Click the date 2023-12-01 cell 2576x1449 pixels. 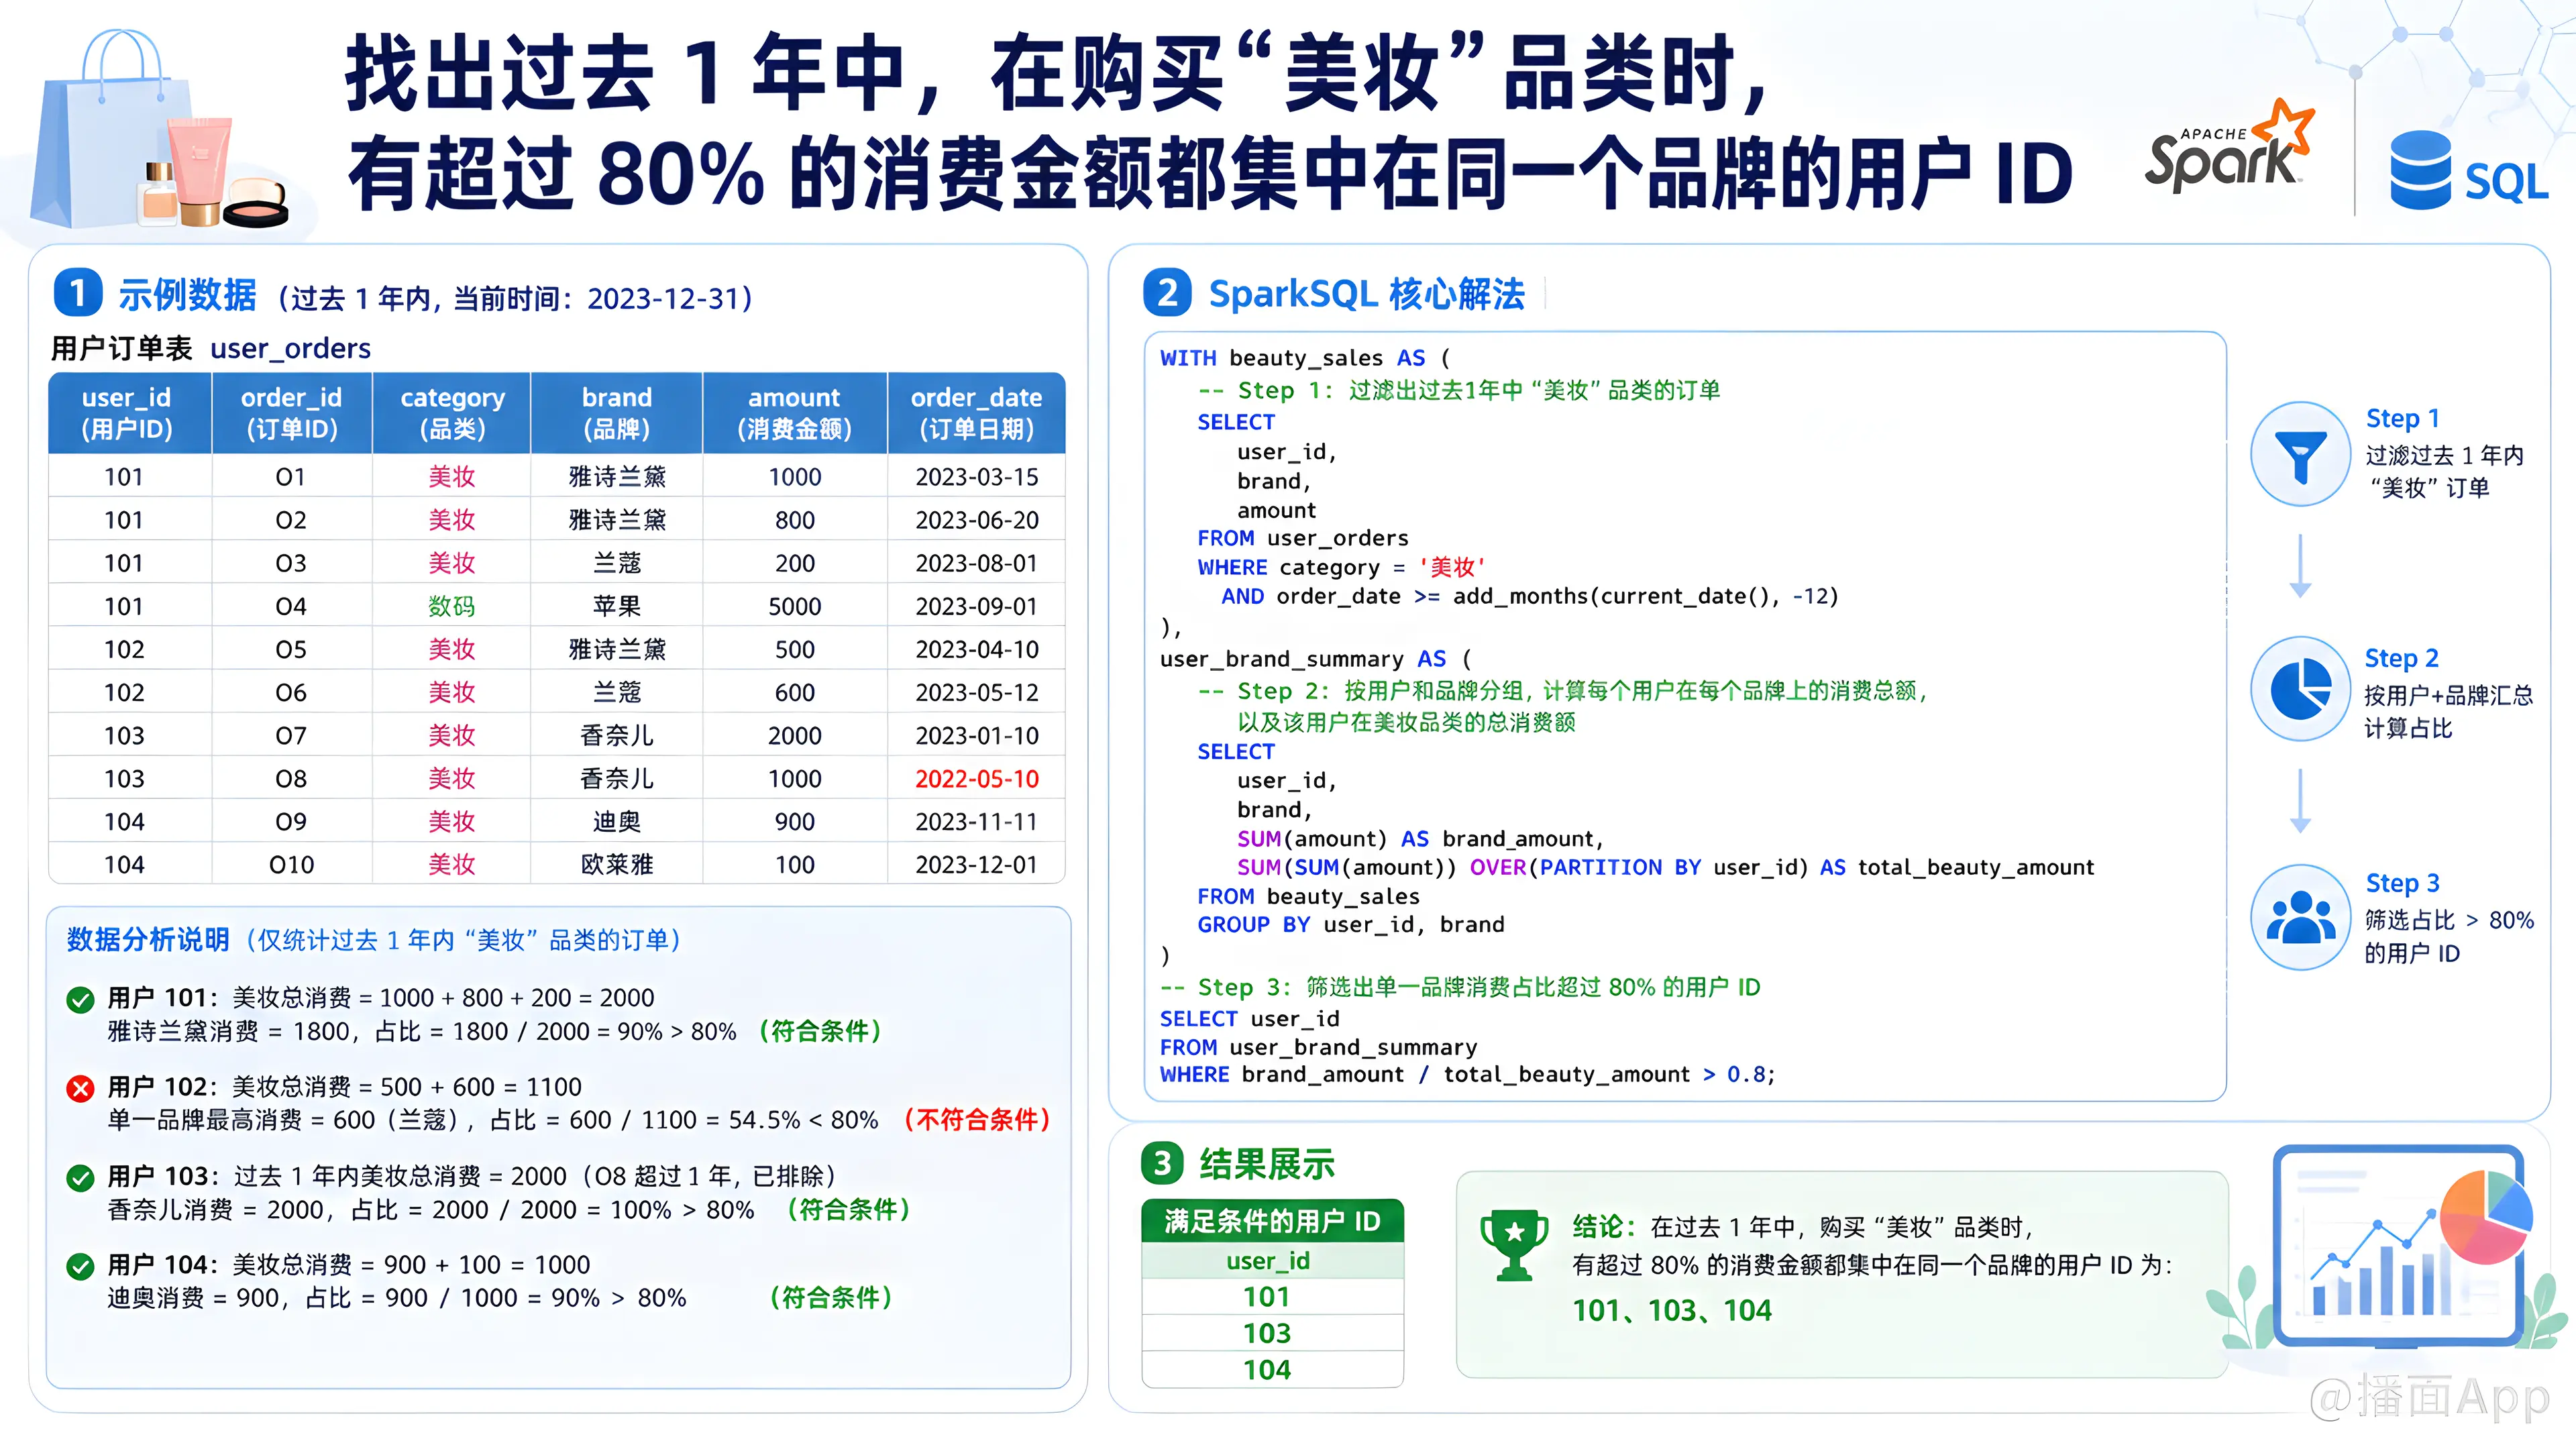[x=977, y=865]
